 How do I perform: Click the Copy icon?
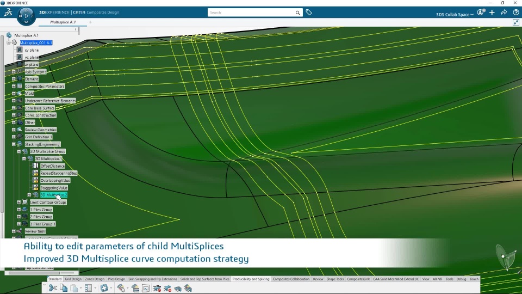(64, 288)
